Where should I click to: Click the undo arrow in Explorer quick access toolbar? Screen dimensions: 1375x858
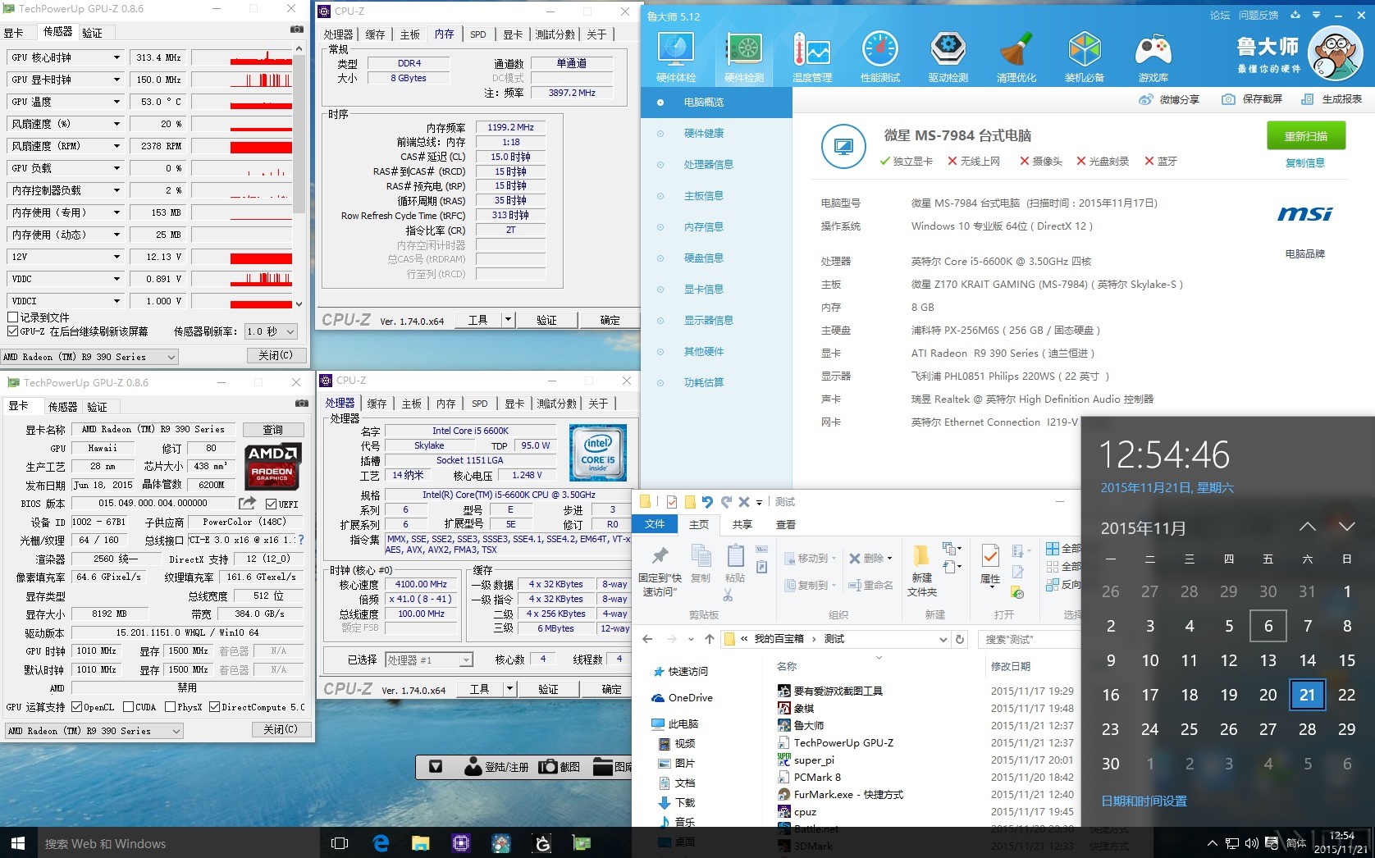pyautogui.click(x=706, y=502)
